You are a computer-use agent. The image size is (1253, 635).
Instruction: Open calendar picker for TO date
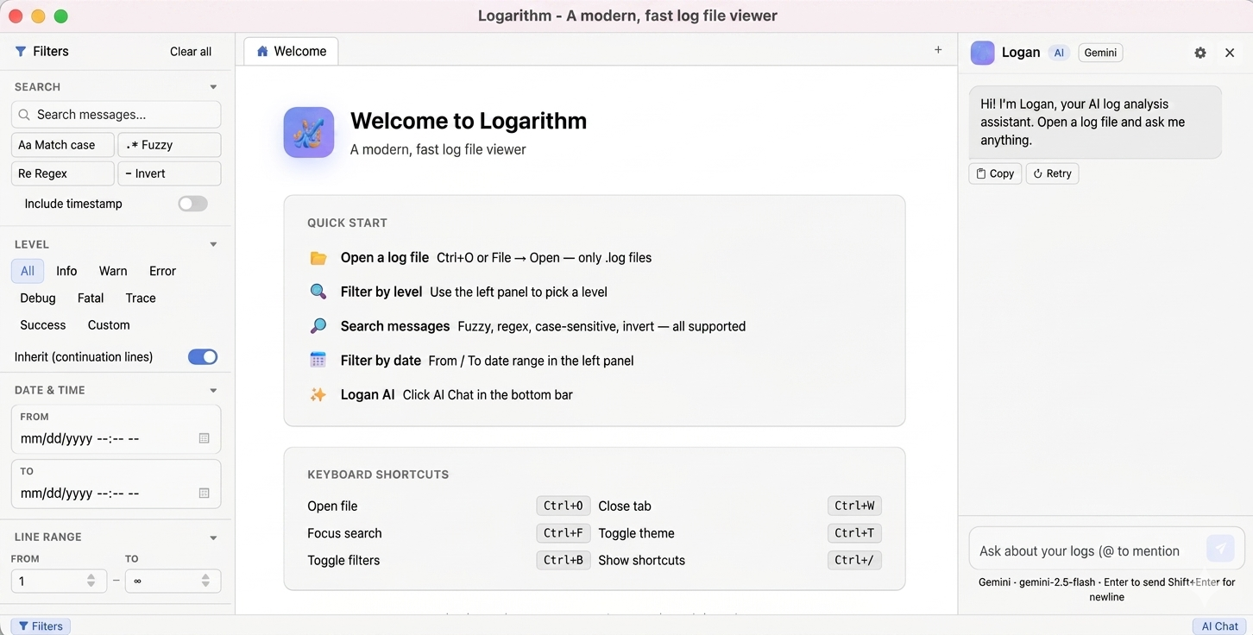[205, 494]
